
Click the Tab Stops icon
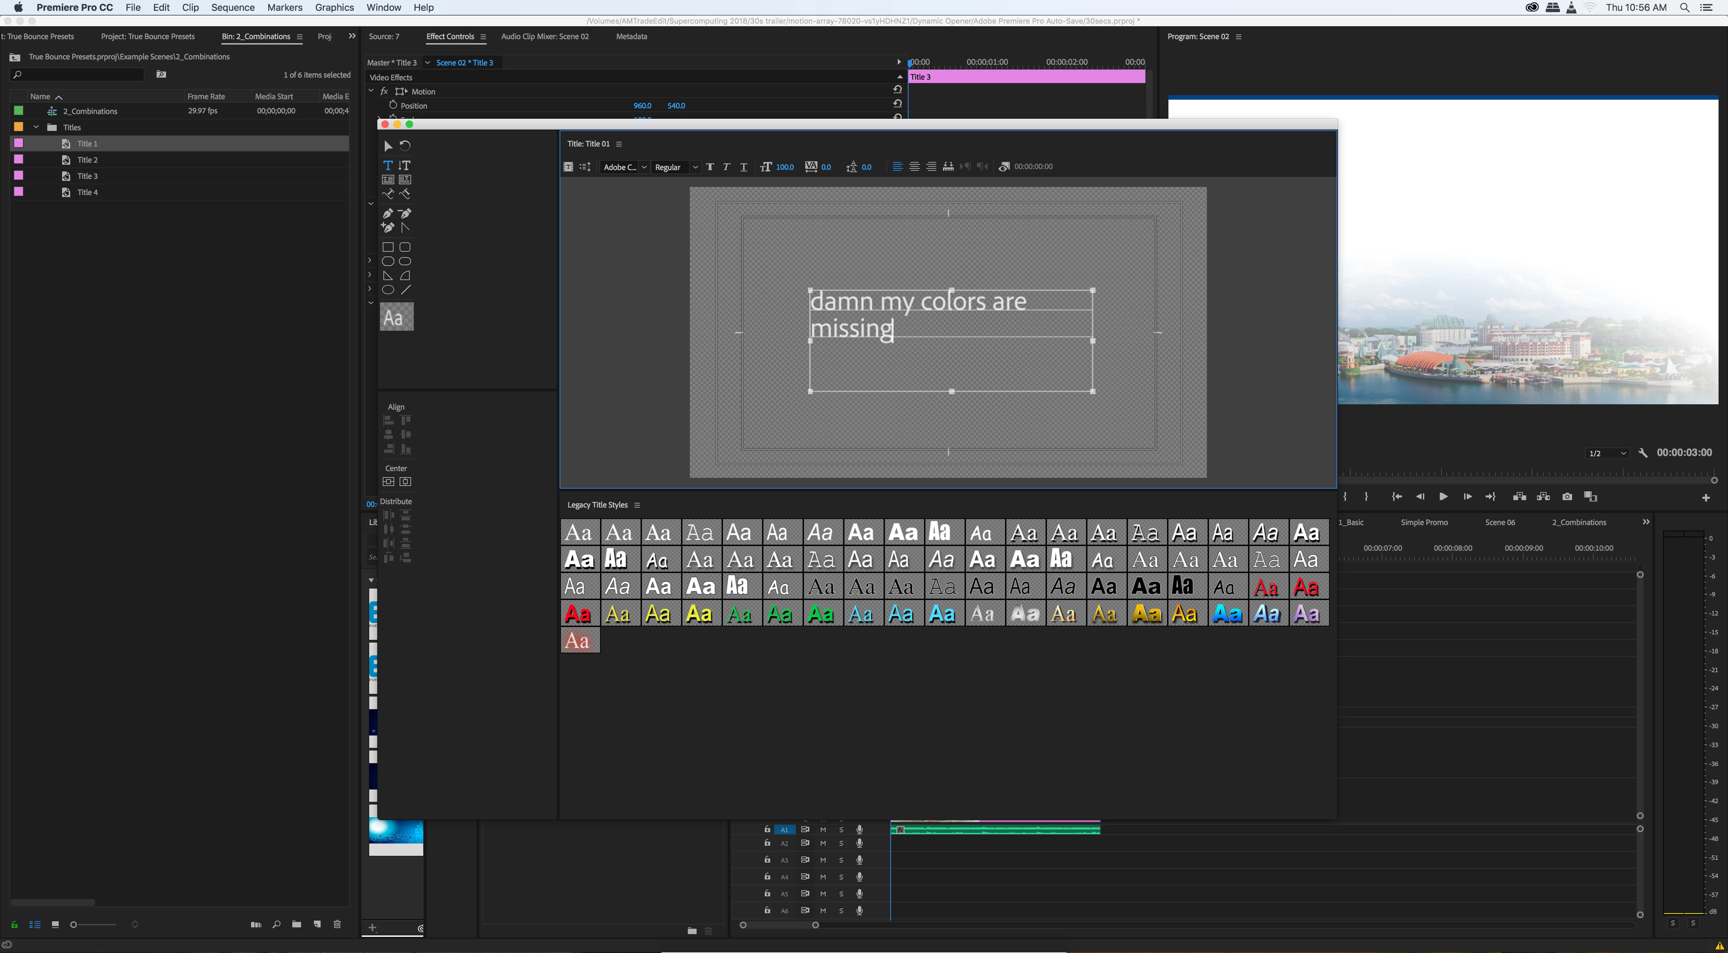[948, 166]
